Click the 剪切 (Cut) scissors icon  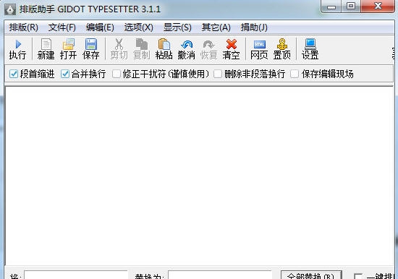click(x=119, y=44)
